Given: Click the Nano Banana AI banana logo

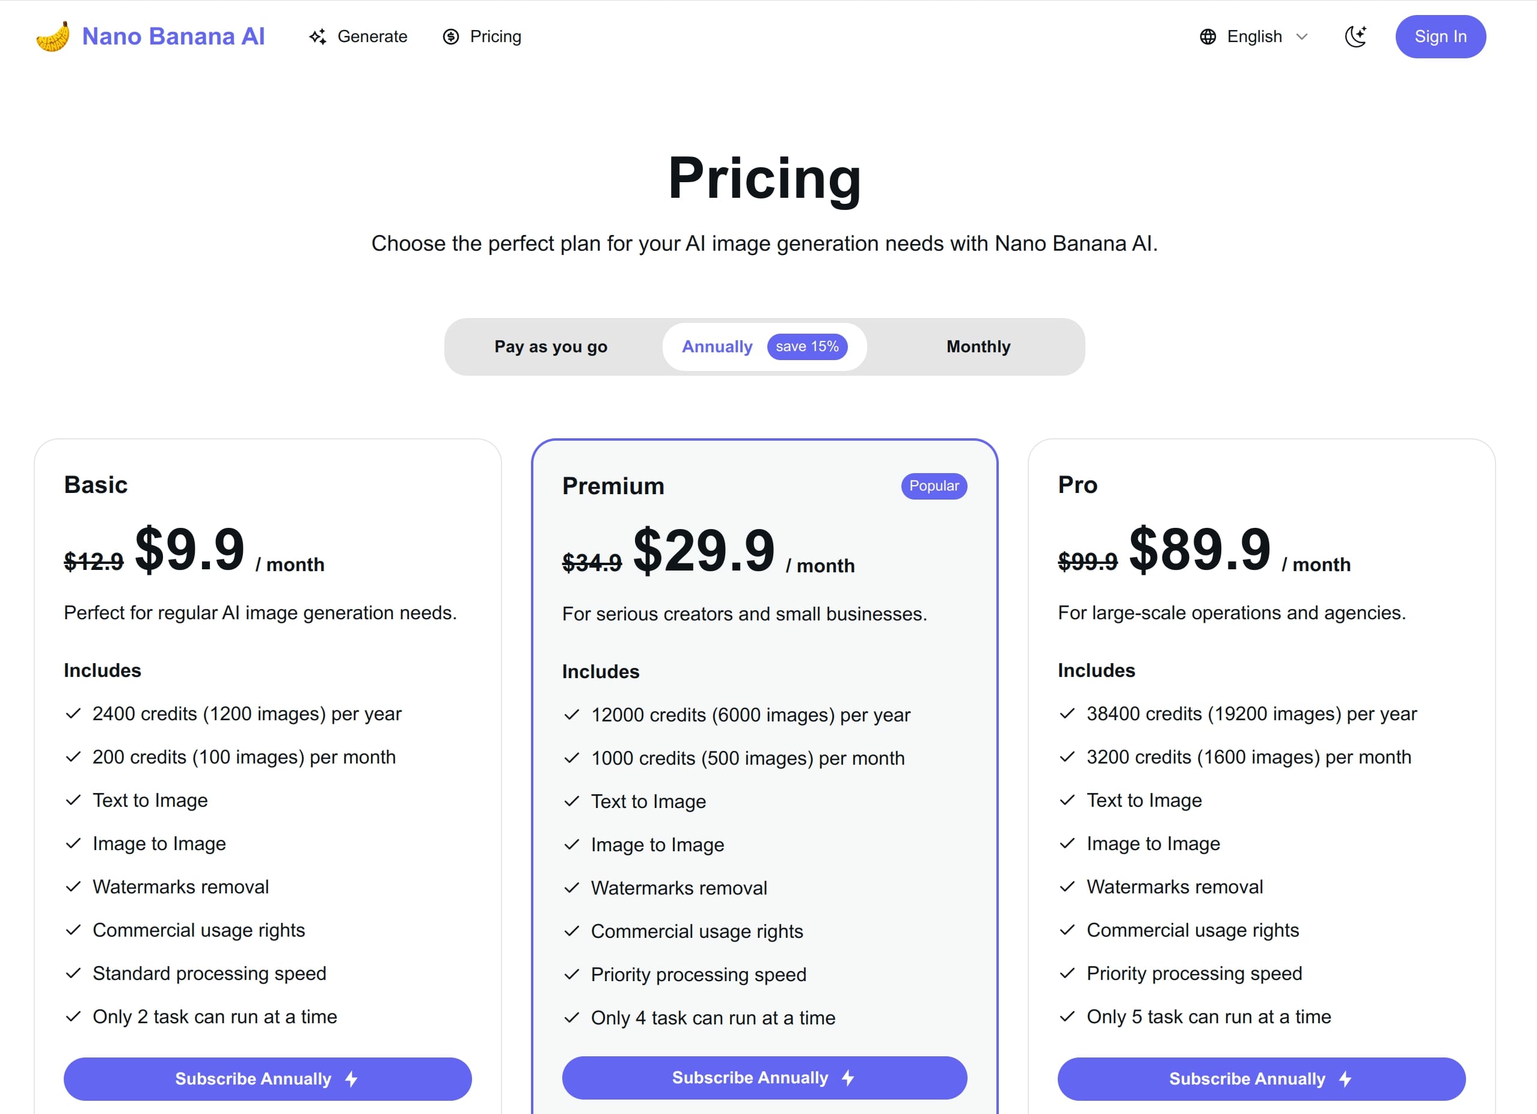Looking at the screenshot, I should [52, 37].
